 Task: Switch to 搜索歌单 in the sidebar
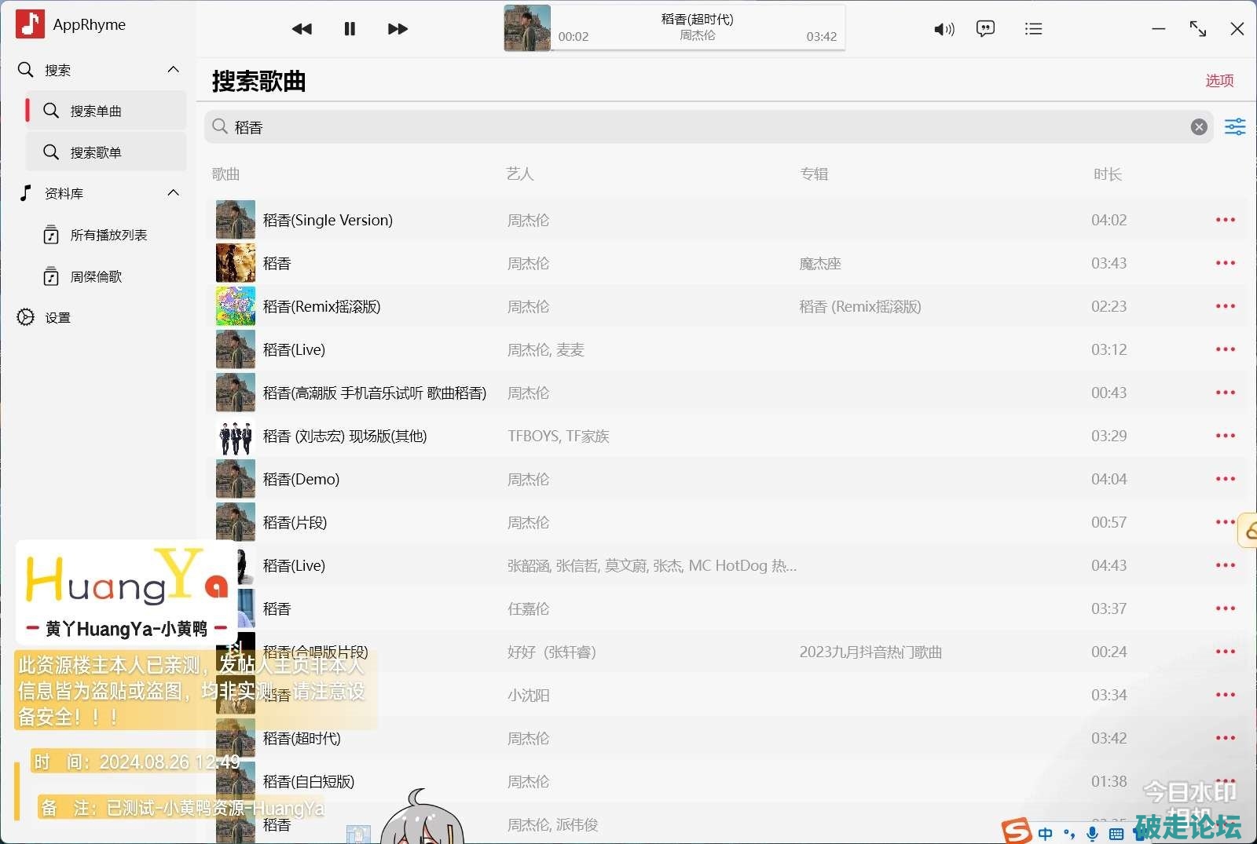pos(96,152)
